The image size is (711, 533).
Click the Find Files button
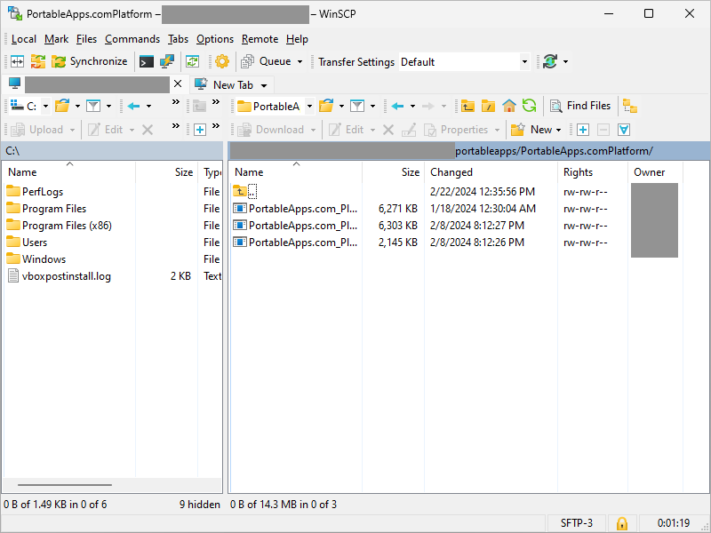(580, 106)
